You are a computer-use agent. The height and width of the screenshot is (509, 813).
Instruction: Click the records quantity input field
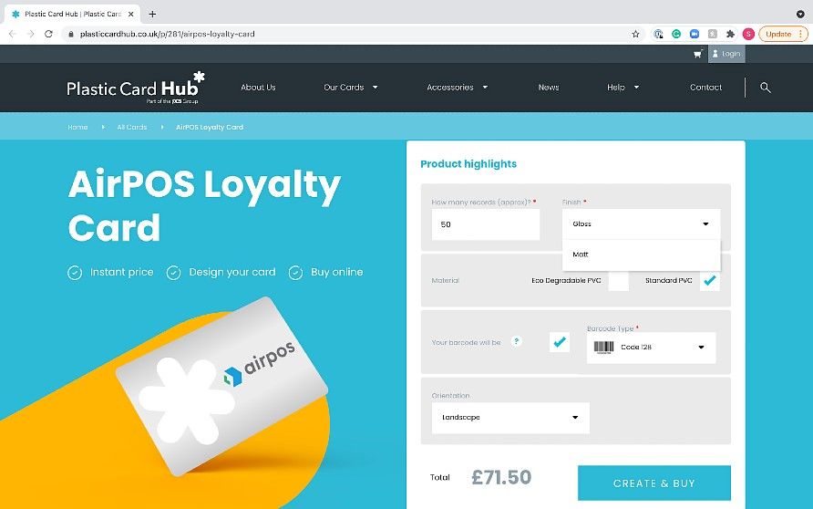click(486, 224)
